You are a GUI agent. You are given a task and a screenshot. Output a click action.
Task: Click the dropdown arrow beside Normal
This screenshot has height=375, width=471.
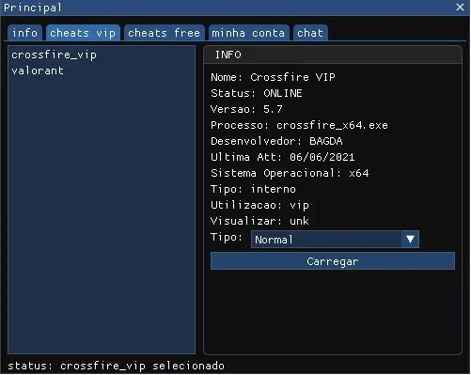410,240
